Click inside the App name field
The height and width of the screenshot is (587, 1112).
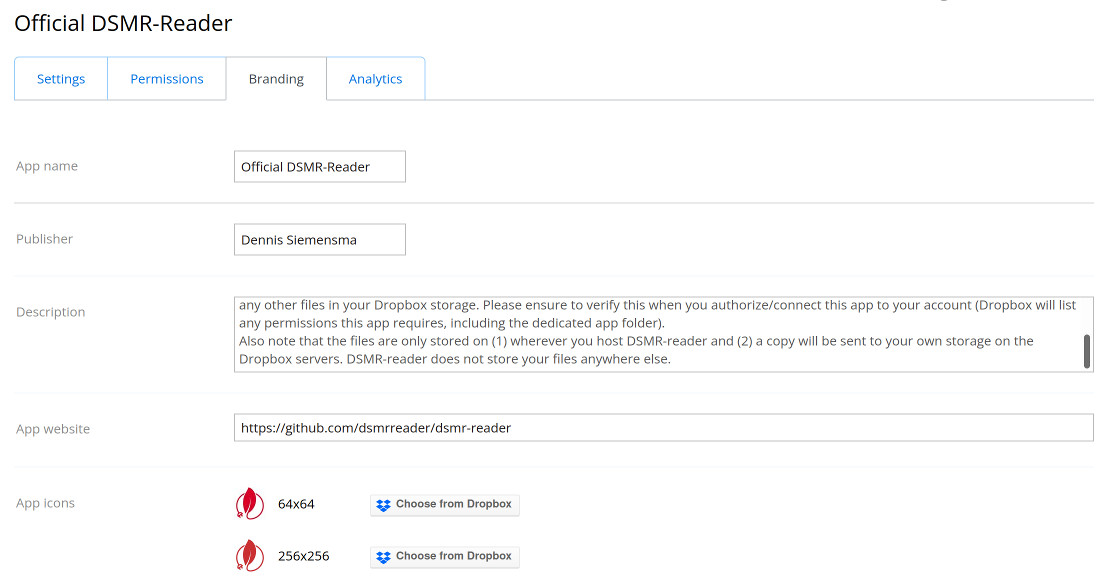coord(319,166)
